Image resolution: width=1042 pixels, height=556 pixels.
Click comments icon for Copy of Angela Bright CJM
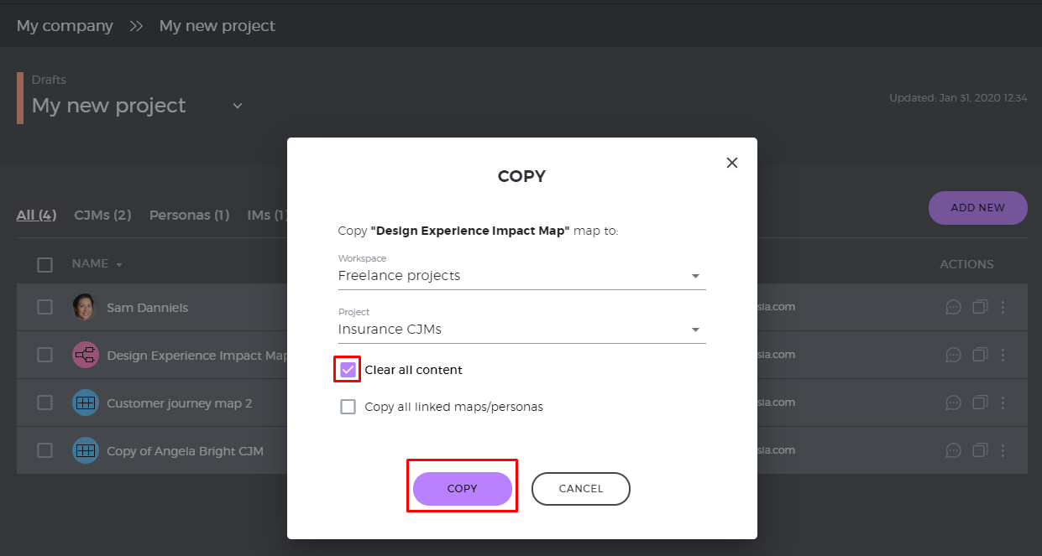[x=953, y=450]
